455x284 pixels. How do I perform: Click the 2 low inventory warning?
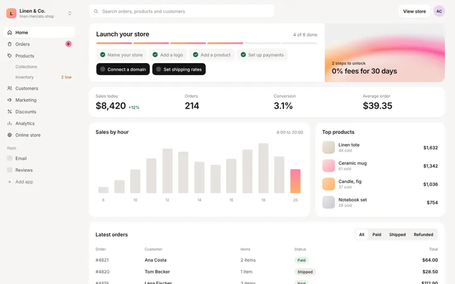click(x=66, y=77)
